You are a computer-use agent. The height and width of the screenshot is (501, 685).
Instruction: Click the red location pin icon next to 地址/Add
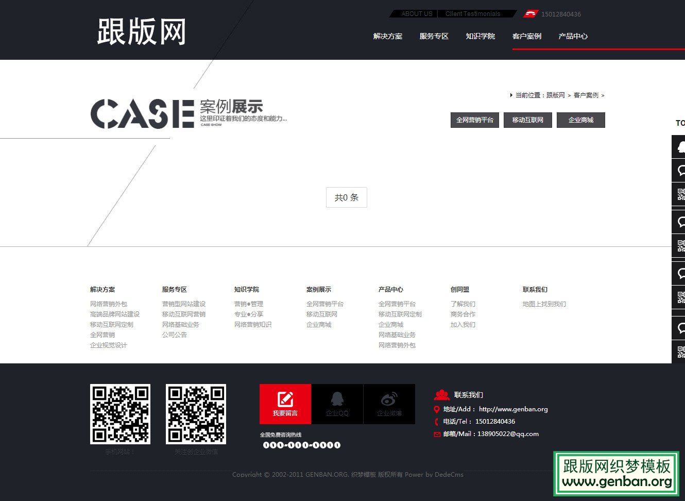point(437,409)
